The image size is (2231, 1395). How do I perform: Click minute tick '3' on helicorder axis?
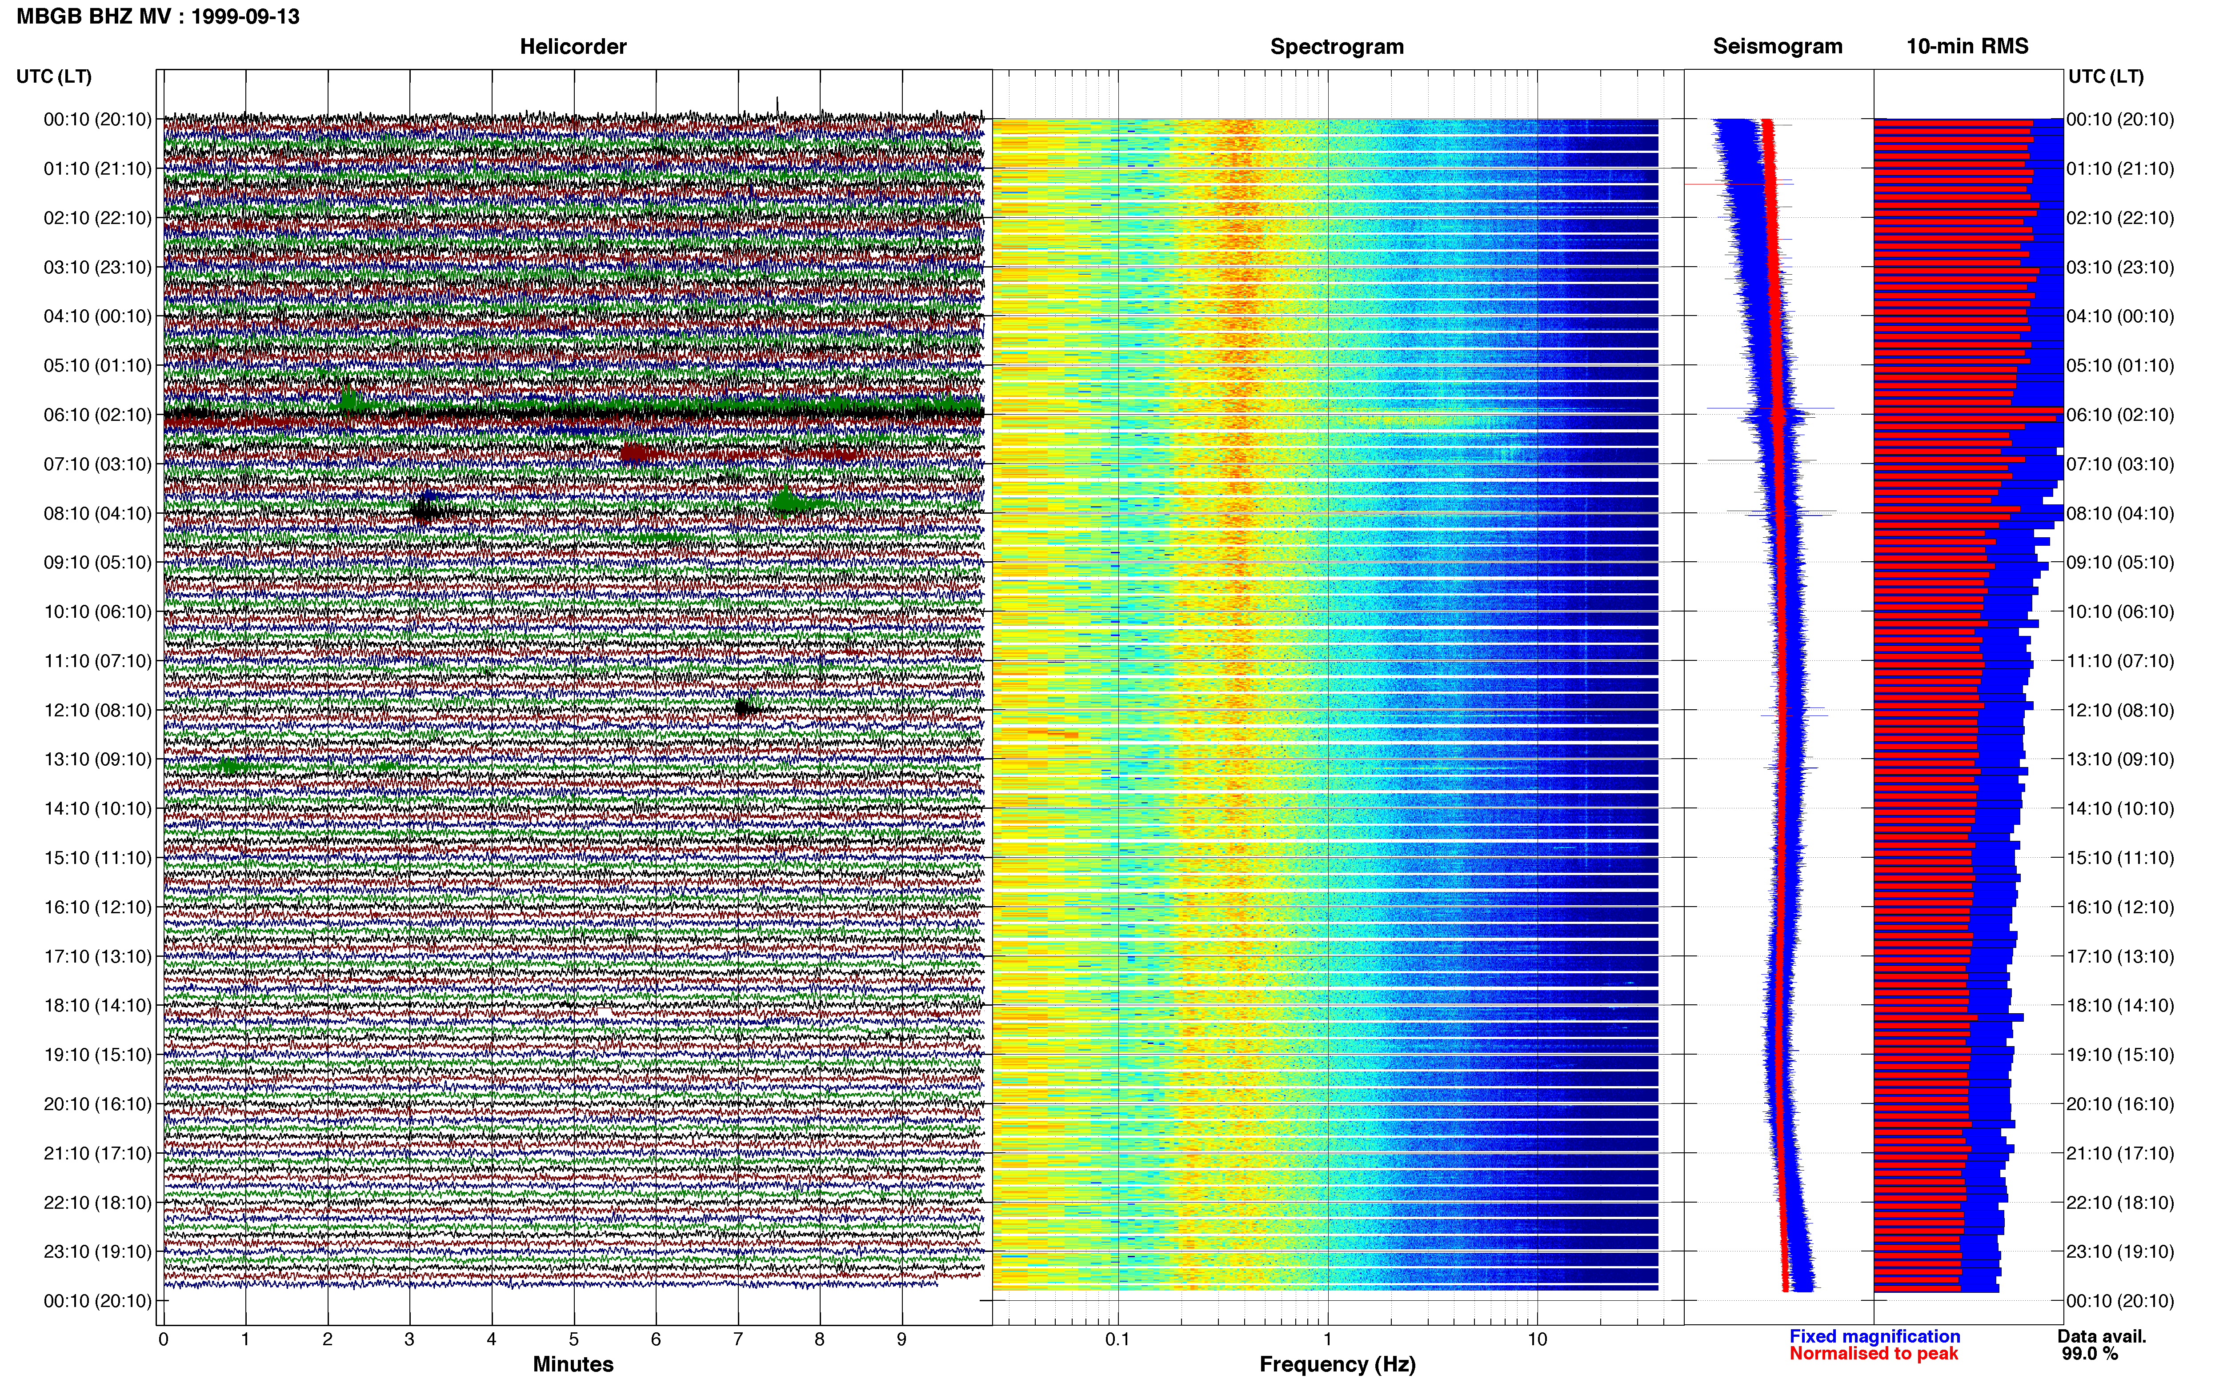pos(410,1339)
